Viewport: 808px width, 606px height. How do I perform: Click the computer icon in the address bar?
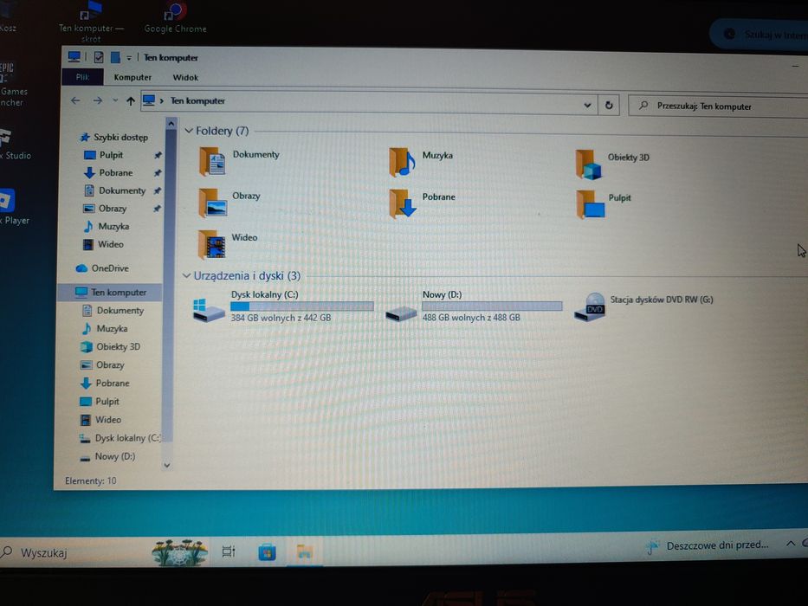point(149,100)
